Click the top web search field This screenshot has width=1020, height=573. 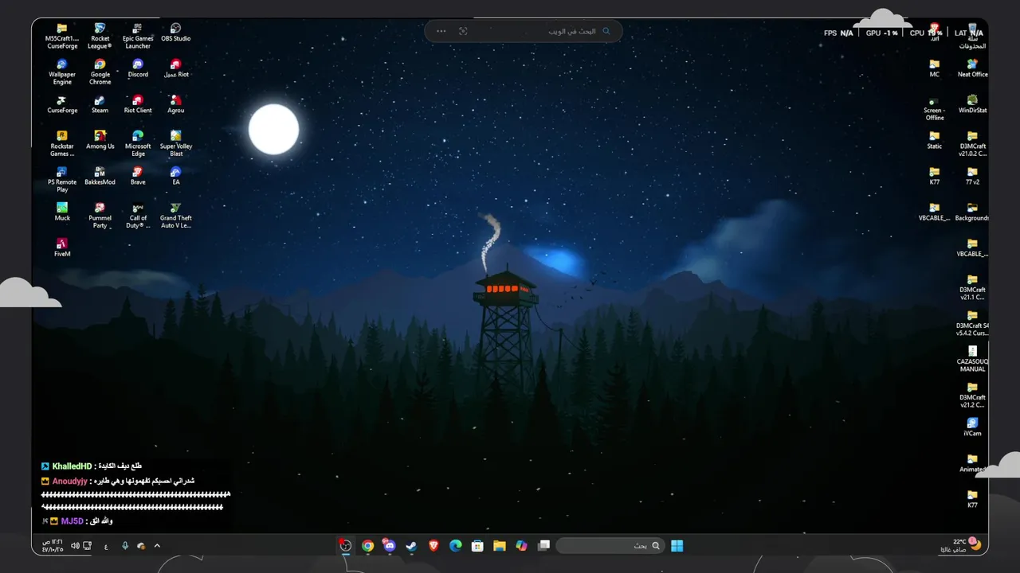[x=524, y=31]
